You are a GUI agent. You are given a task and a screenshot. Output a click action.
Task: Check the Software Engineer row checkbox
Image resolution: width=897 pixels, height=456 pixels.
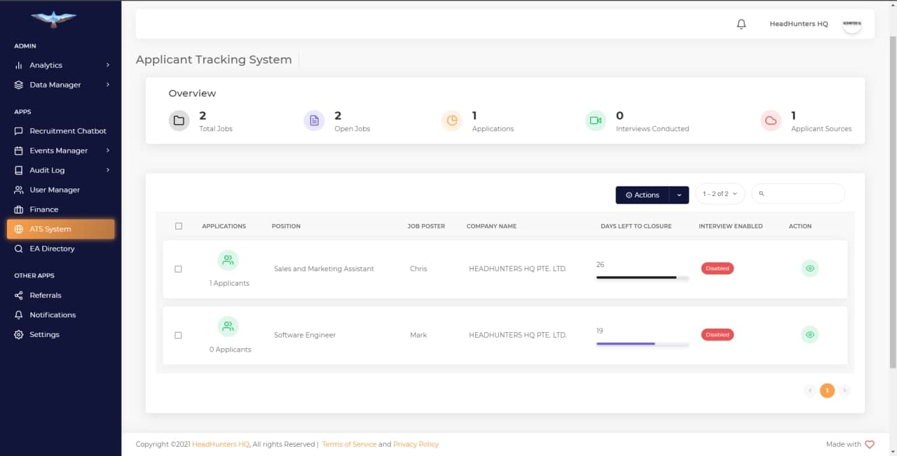pyautogui.click(x=178, y=336)
